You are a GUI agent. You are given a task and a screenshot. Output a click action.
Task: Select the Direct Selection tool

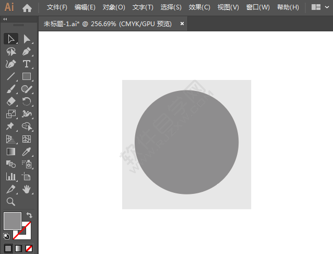[27, 39]
